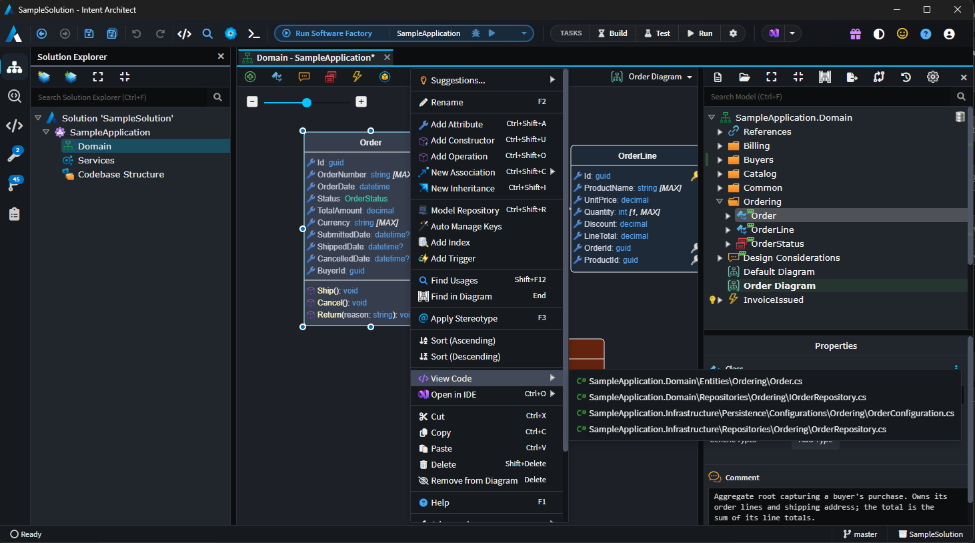Click Run Software Factory button

pyautogui.click(x=327, y=33)
